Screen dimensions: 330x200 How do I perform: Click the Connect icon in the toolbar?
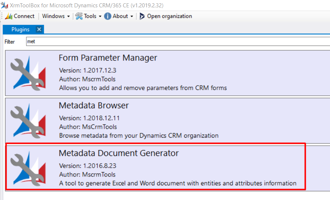8,16
